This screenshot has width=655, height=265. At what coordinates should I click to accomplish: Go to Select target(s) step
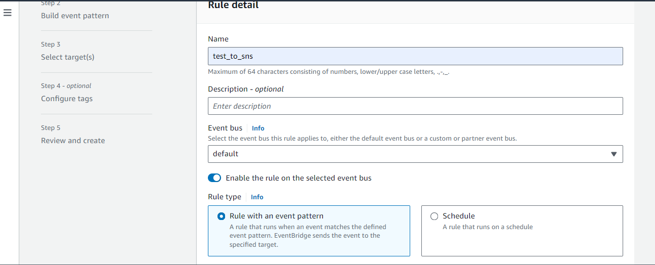pyautogui.click(x=68, y=57)
